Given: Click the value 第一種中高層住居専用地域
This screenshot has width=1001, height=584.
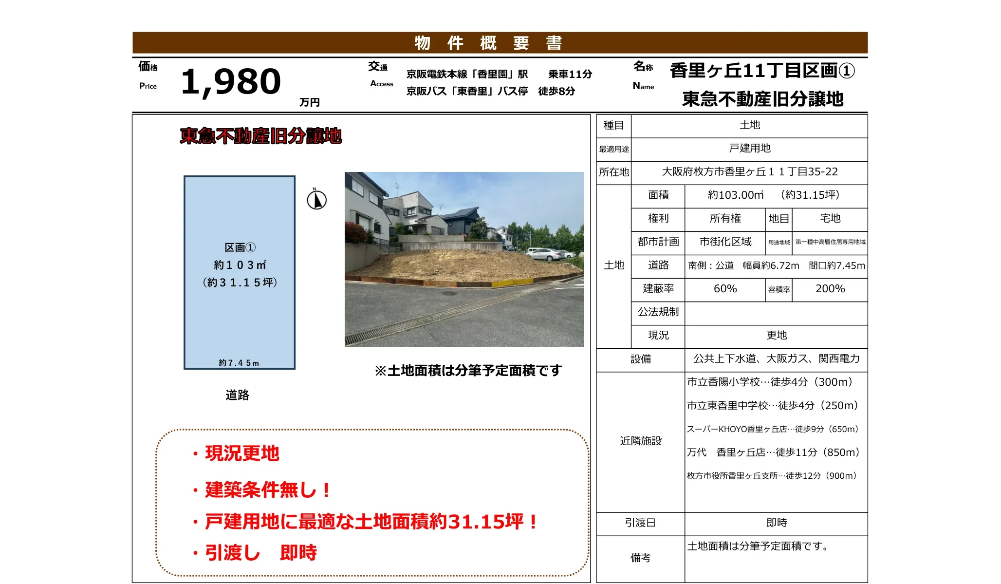Looking at the screenshot, I should tap(830, 242).
